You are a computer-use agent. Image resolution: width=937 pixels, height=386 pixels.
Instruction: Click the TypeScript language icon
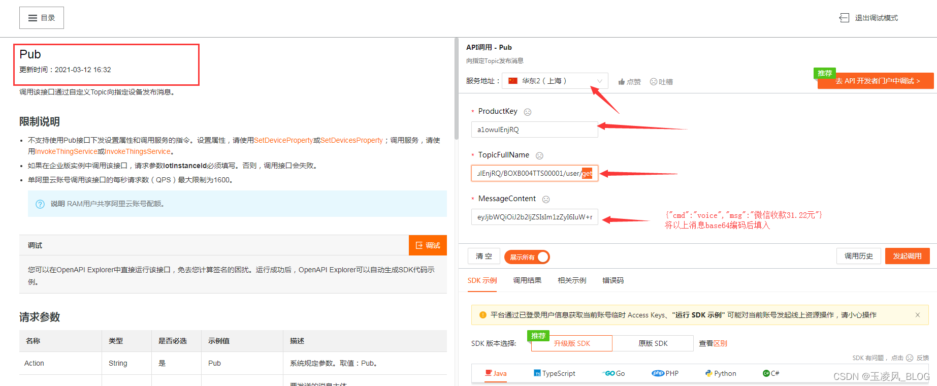tap(537, 373)
